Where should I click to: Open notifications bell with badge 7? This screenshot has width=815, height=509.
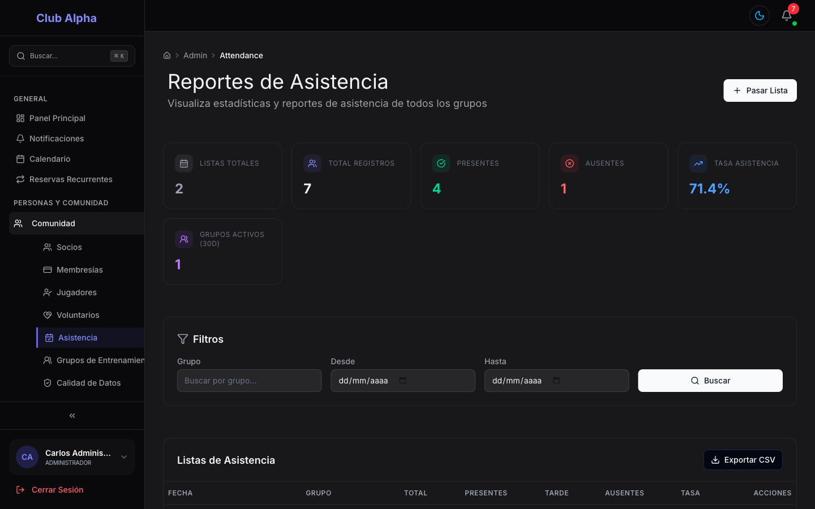[x=787, y=16]
